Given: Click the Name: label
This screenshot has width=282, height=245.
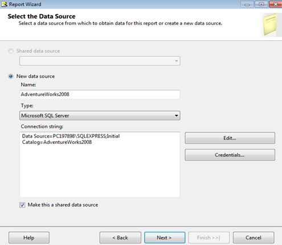Looking at the screenshot, I should (28, 85).
